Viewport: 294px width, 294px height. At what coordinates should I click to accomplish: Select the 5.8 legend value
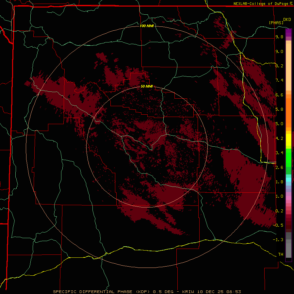point(279,109)
